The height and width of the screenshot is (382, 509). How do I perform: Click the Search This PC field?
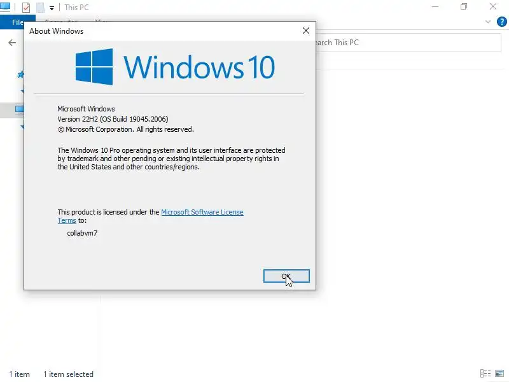tap(408, 43)
